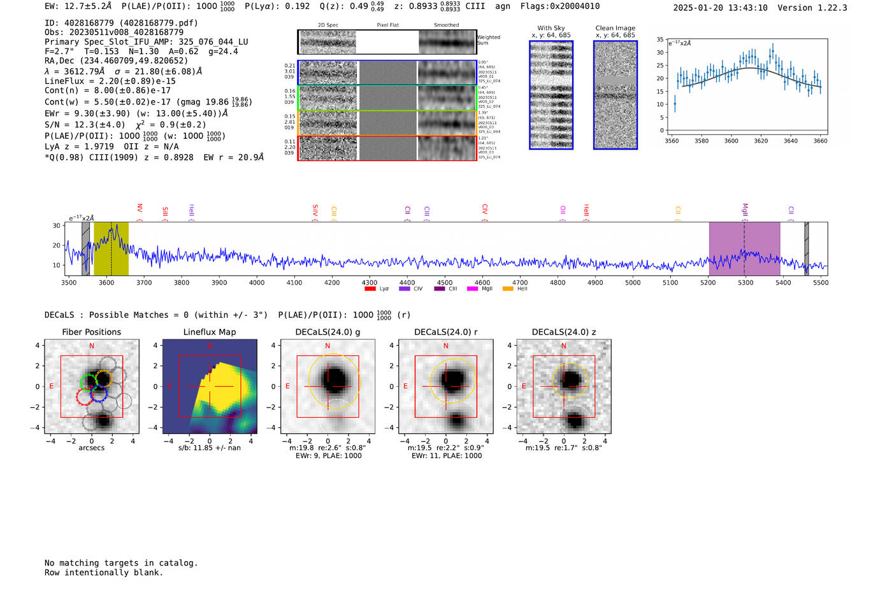Click the 's/b: 11.85 +/- nan' caption
The image size is (892, 607).
click(210, 448)
